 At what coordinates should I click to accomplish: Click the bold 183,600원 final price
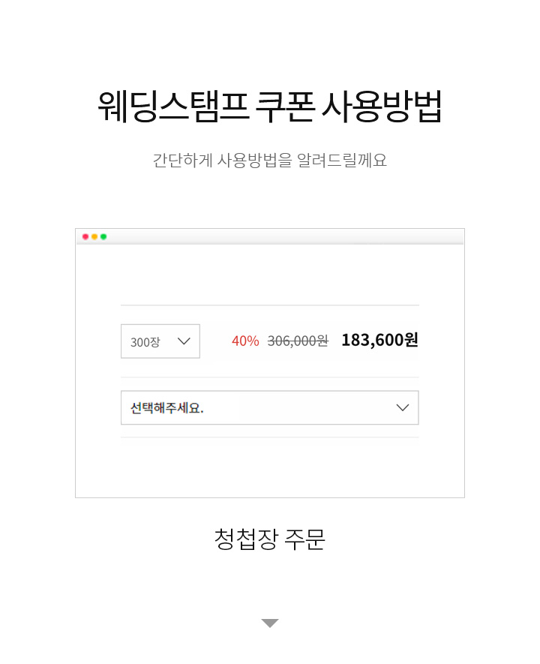pos(379,340)
